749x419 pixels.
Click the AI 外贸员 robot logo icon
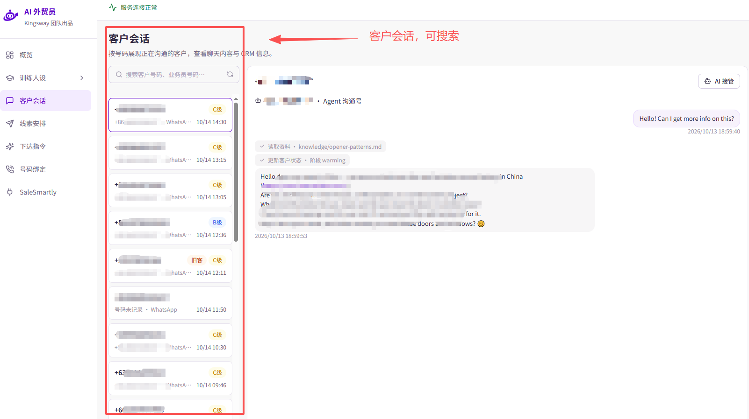[x=11, y=15]
